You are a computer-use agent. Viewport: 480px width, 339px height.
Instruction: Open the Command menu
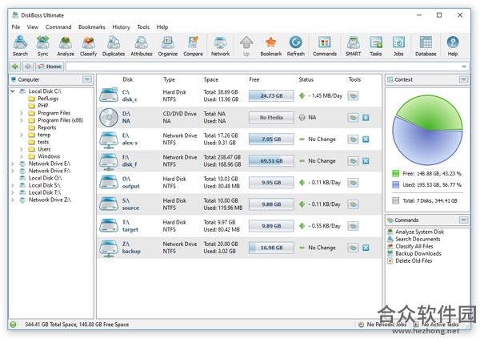point(58,27)
